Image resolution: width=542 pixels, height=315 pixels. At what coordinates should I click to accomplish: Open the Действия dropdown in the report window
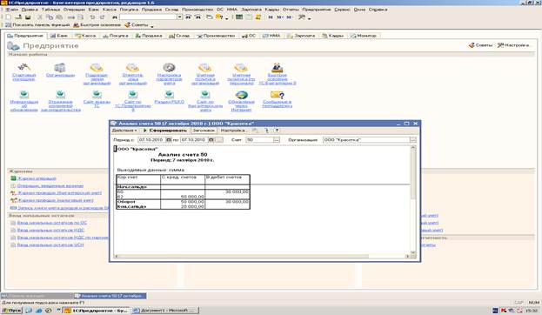124,131
